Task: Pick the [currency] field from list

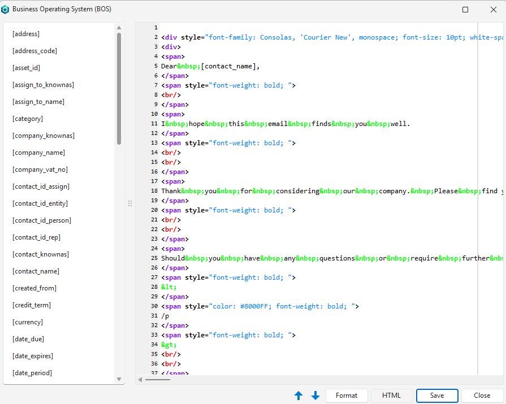Action: 28,322
